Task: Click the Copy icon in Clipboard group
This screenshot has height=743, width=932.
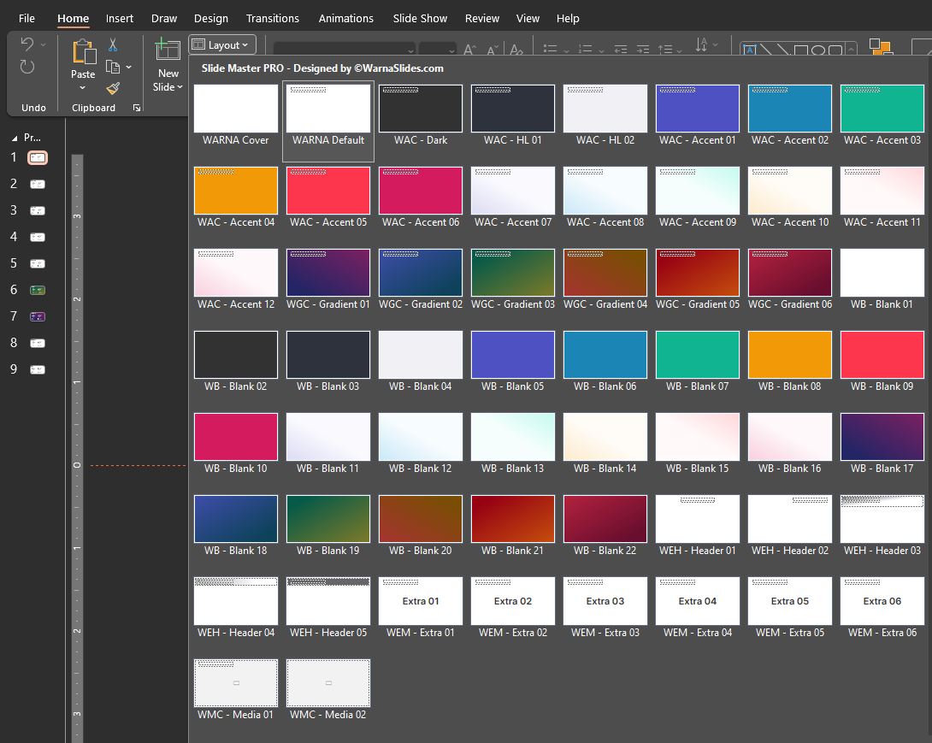Action: point(112,67)
